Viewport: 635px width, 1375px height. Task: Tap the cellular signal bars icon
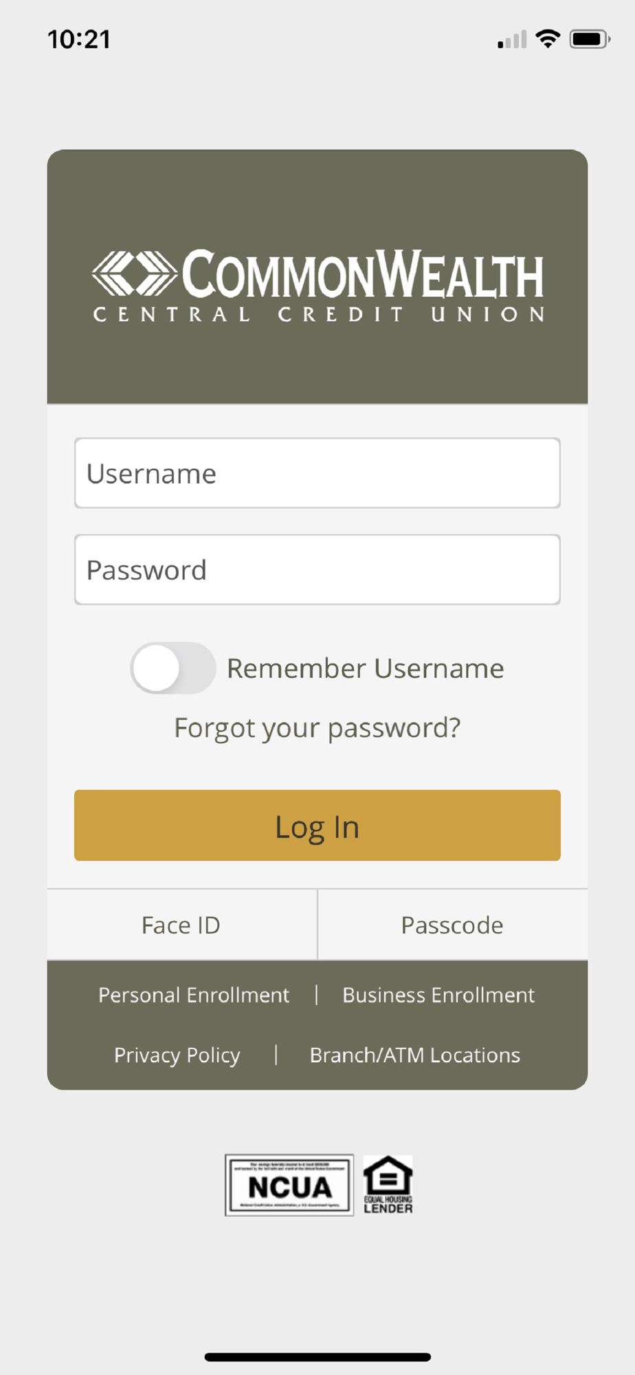[x=512, y=39]
